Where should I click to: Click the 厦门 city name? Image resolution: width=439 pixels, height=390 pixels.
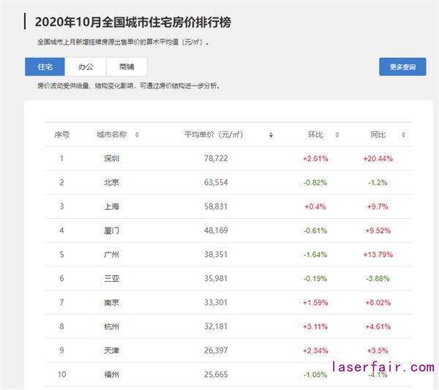(x=112, y=230)
